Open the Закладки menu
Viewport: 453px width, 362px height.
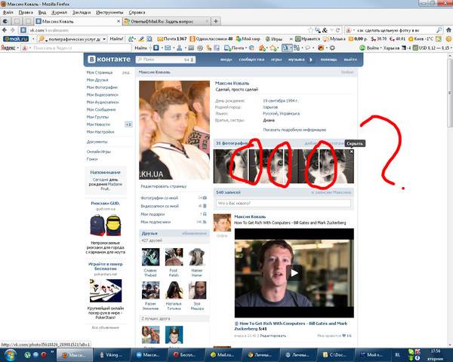pyautogui.click(x=82, y=12)
